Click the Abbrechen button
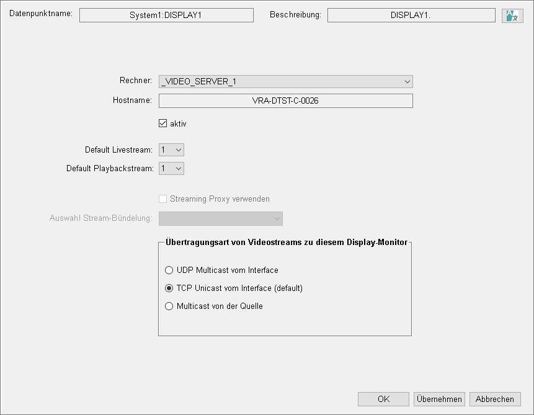The width and height of the screenshot is (534, 415). coord(495,399)
